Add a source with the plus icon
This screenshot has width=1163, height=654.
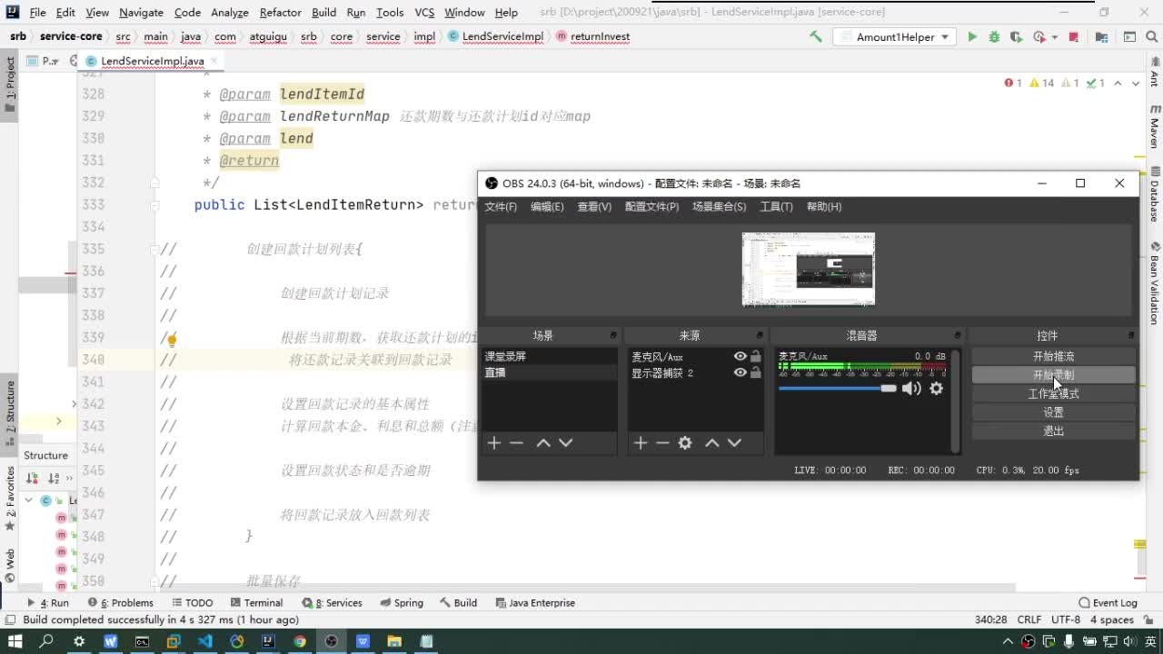640,442
